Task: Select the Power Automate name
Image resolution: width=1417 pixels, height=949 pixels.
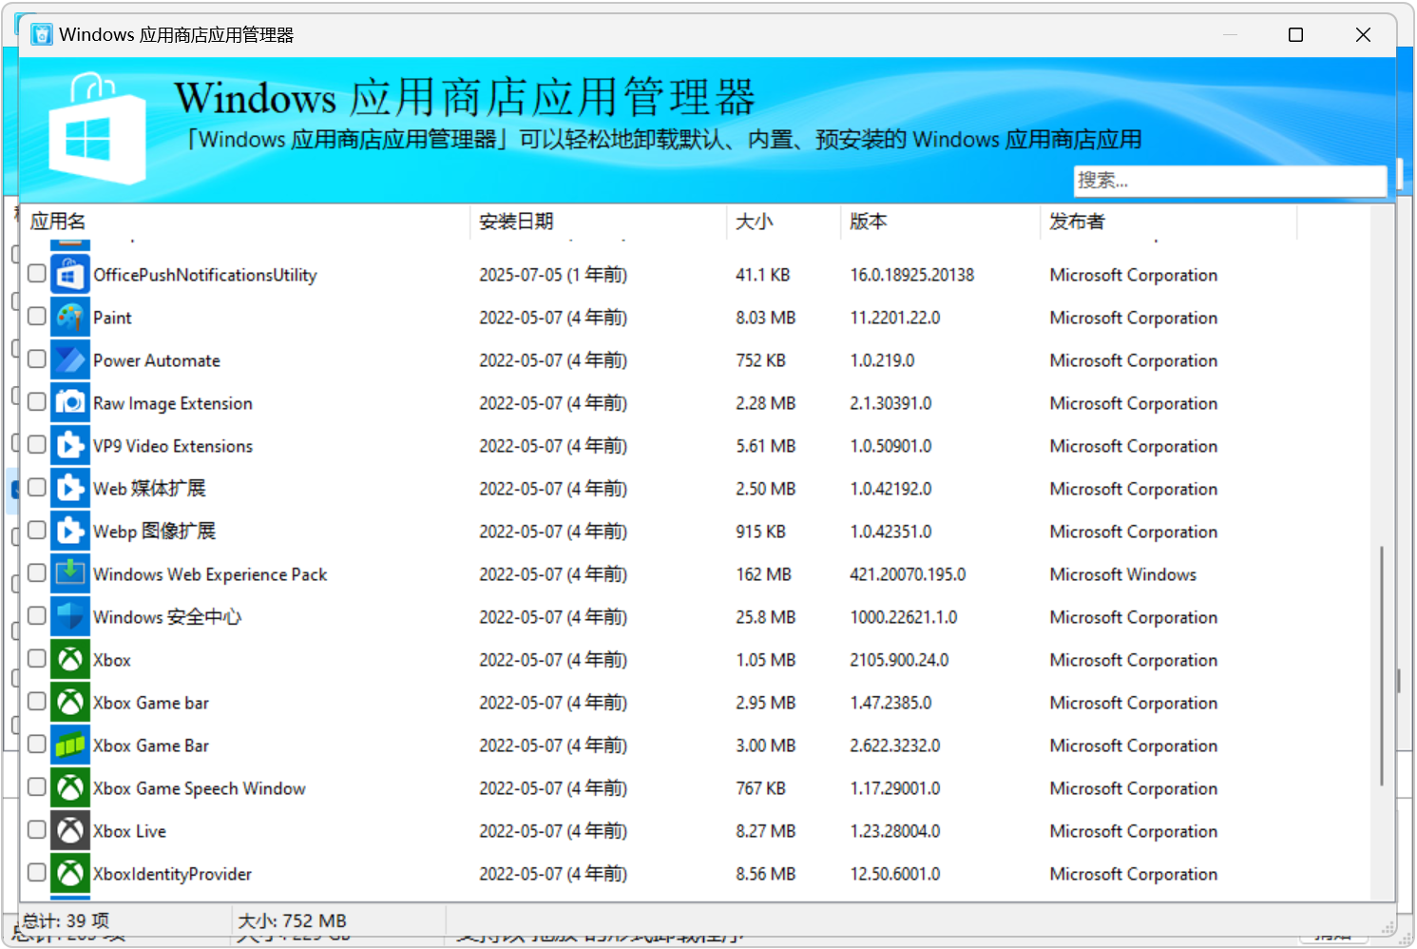Action: pyautogui.click(x=157, y=360)
